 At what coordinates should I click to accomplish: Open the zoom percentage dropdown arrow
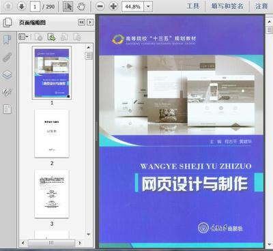148,7
